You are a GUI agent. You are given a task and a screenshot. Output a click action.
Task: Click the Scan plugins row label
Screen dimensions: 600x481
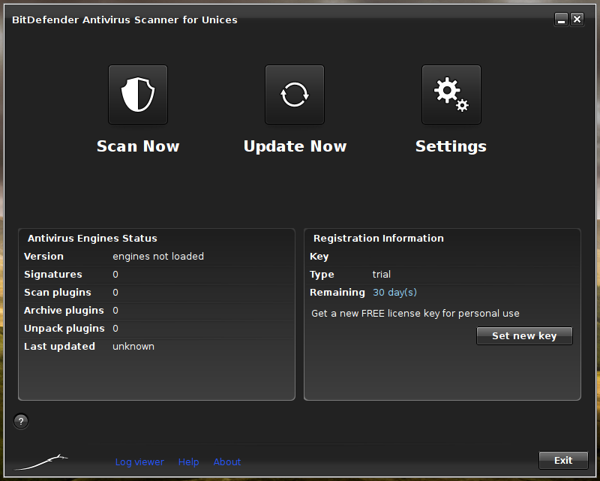[58, 293]
